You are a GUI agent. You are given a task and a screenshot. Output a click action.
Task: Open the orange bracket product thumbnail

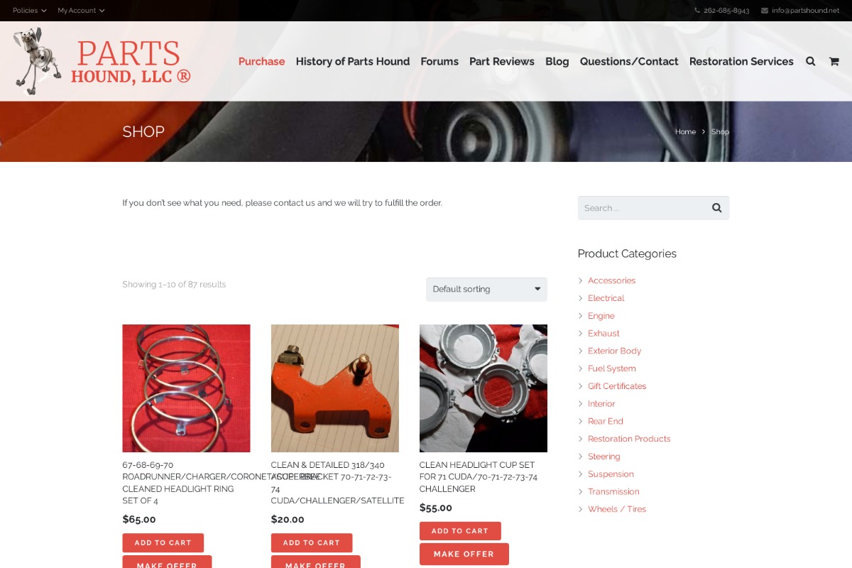pyautogui.click(x=335, y=388)
